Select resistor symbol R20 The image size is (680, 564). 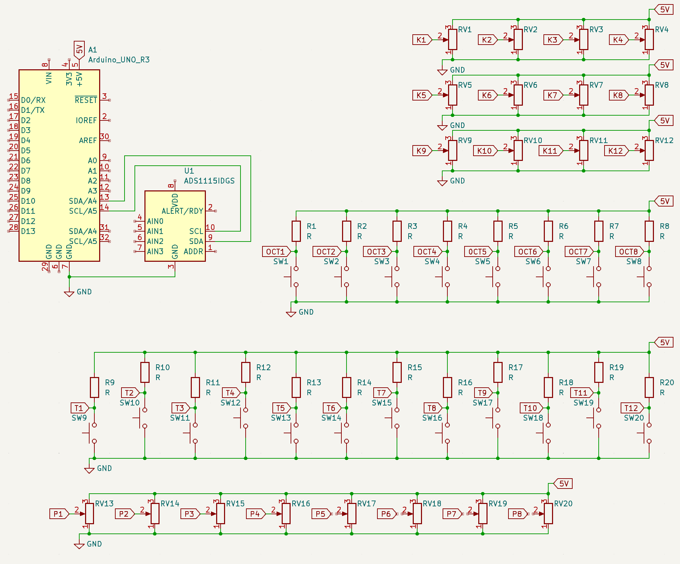649,388
